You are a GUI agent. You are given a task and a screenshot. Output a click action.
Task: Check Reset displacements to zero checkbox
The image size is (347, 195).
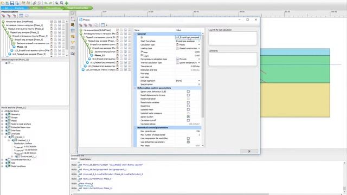tap(188, 95)
